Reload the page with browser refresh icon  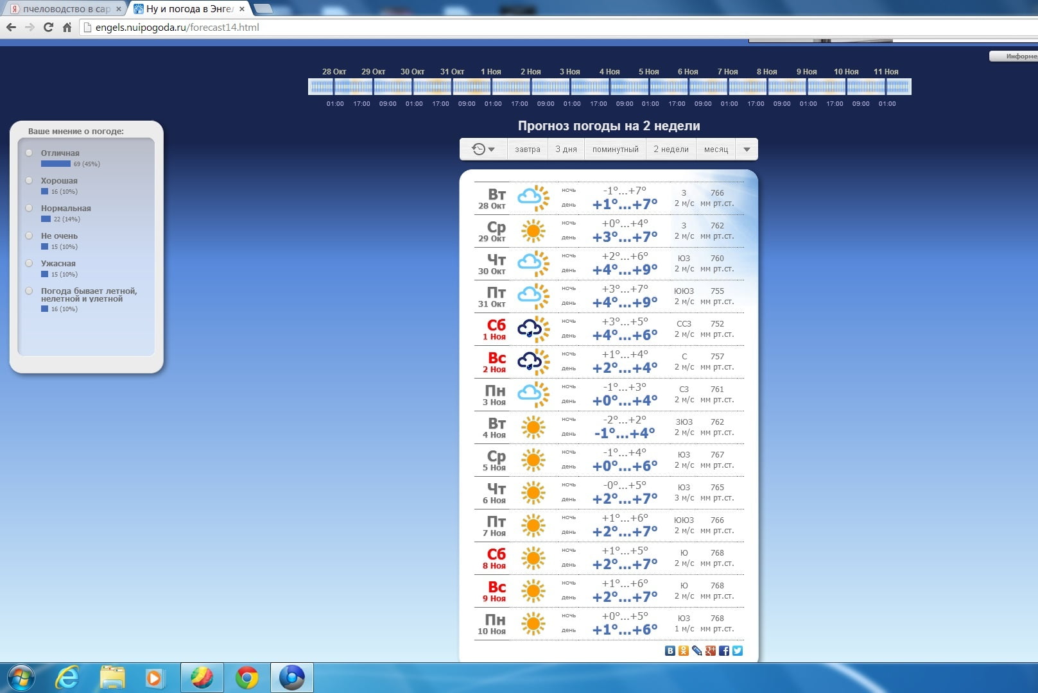48,28
